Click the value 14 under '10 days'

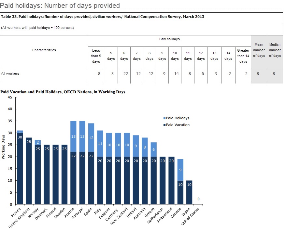coord(176,74)
